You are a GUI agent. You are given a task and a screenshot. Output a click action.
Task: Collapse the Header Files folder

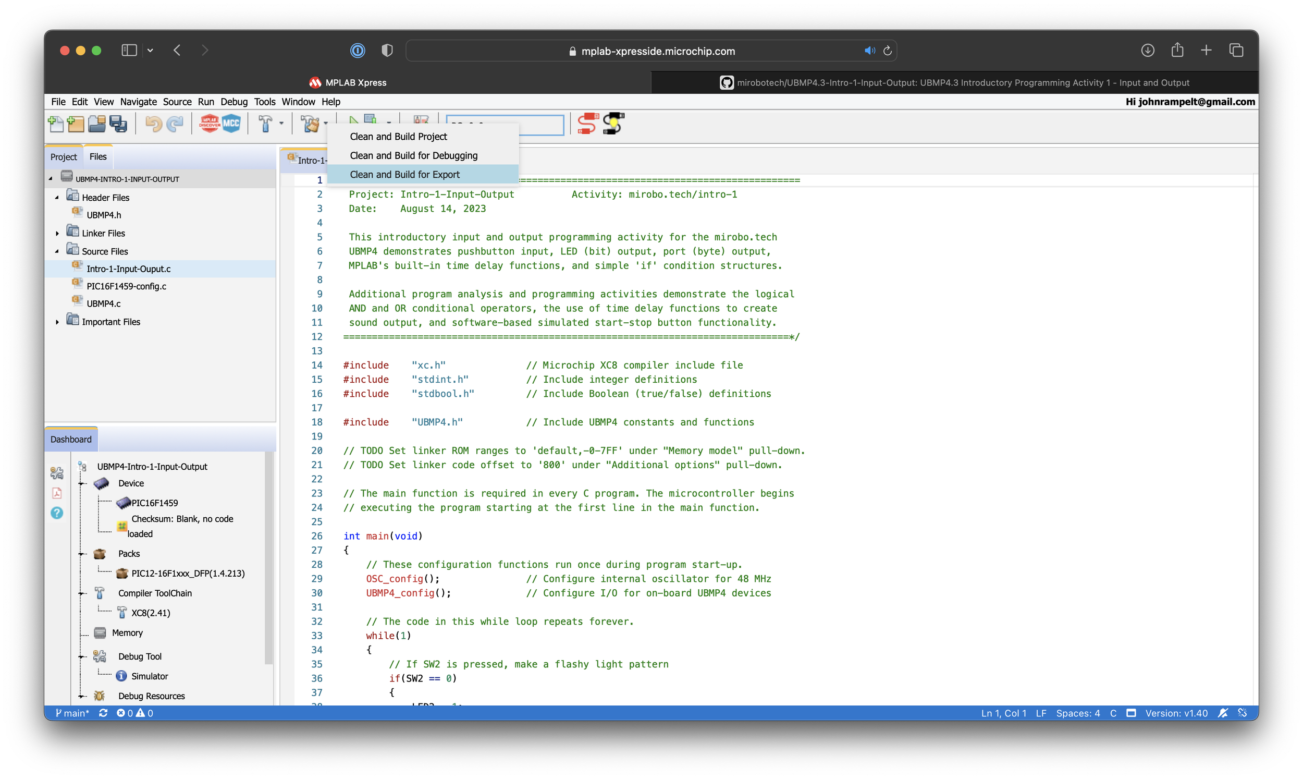[57, 198]
